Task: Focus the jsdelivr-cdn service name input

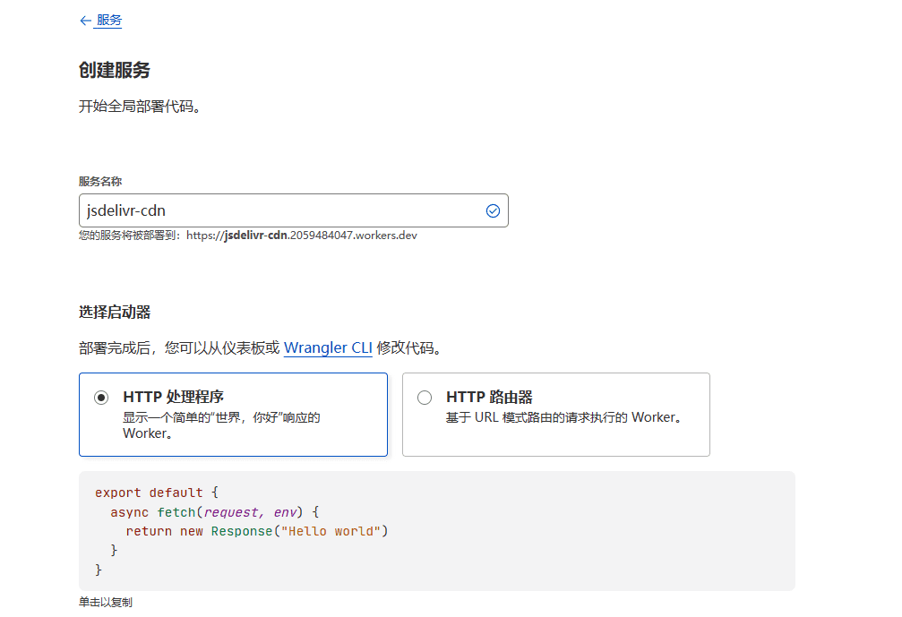Action: point(278,210)
